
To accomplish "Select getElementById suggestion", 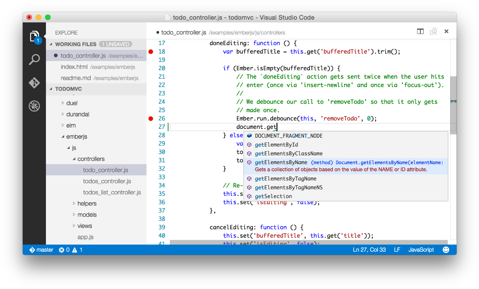I will pyautogui.click(x=345, y=144).
